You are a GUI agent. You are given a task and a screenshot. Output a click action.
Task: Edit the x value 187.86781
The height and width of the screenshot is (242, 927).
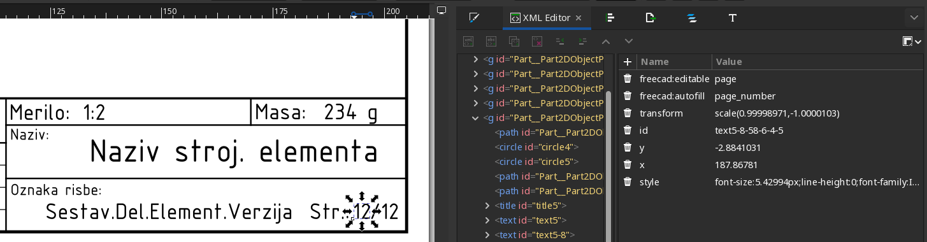click(x=736, y=165)
